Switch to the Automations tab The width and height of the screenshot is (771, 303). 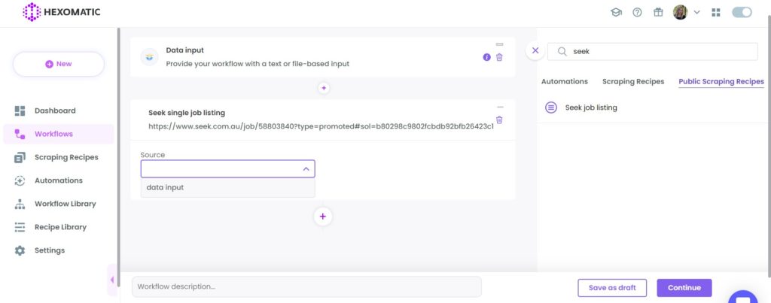(x=565, y=81)
